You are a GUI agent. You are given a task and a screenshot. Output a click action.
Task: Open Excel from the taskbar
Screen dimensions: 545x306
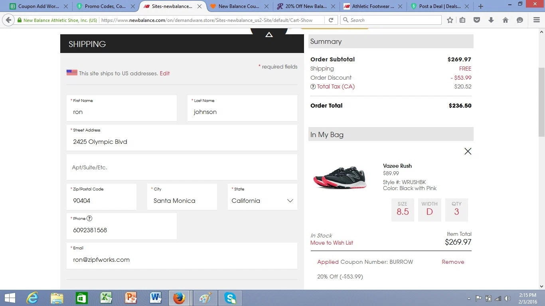[x=106, y=298]
